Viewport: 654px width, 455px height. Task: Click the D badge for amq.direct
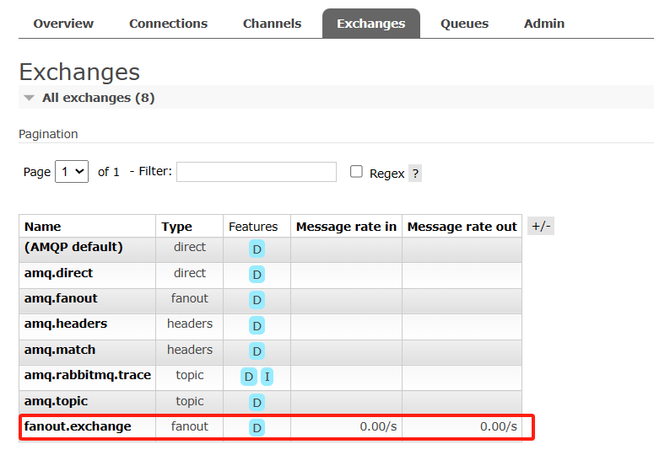pyautogui.click(x=257, y=274)
